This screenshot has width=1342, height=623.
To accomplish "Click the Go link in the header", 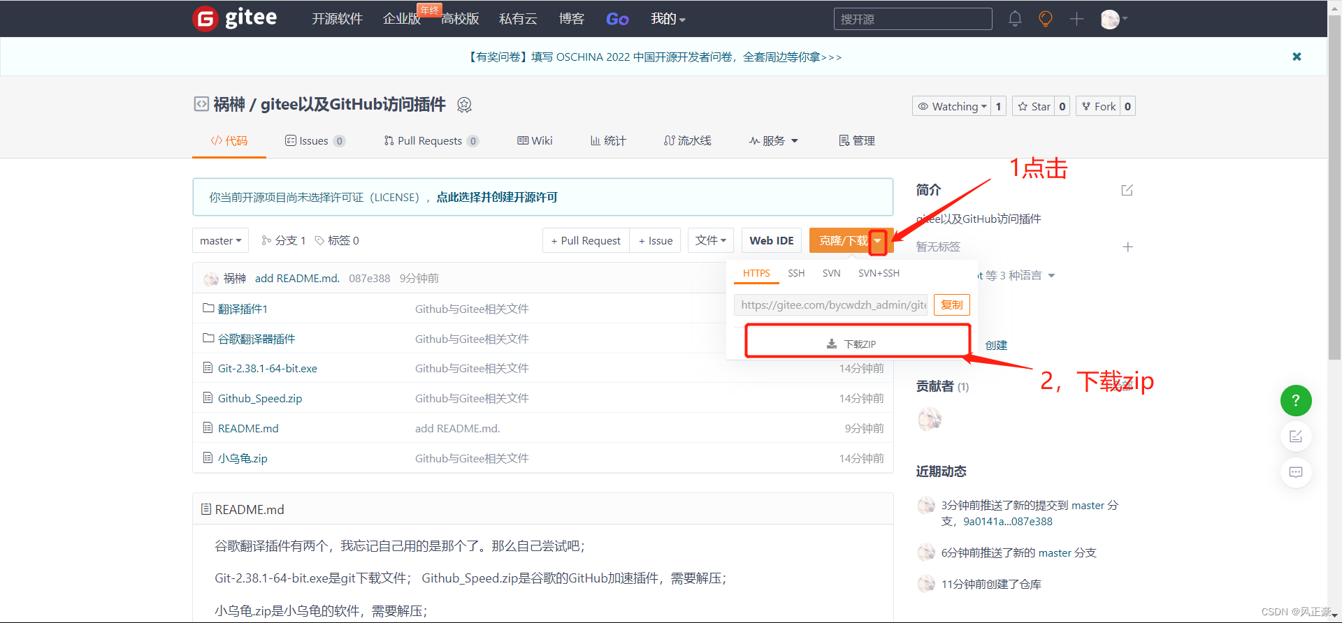I will point(617,19).
